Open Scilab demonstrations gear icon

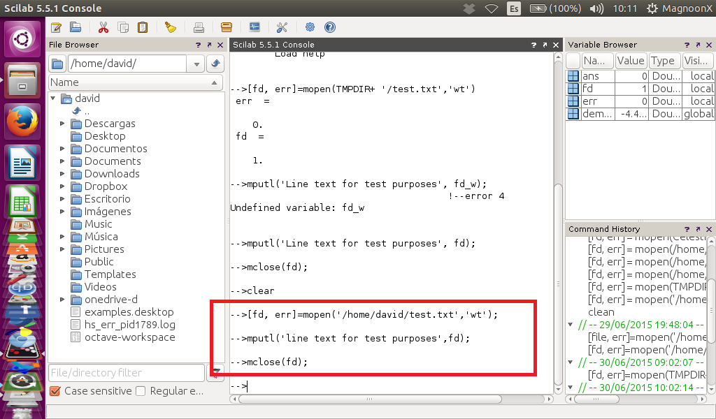coord(310,27)
